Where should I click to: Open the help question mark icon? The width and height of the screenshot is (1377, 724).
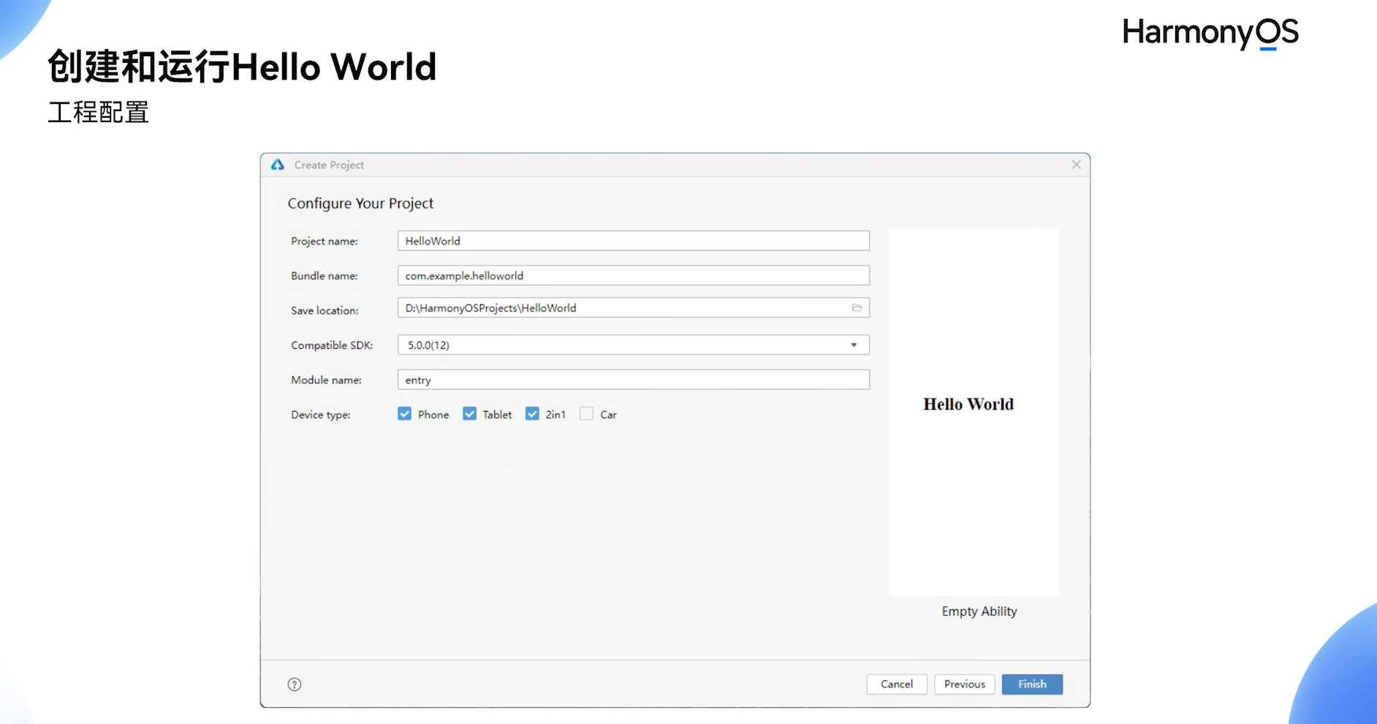tap(295, 685)
